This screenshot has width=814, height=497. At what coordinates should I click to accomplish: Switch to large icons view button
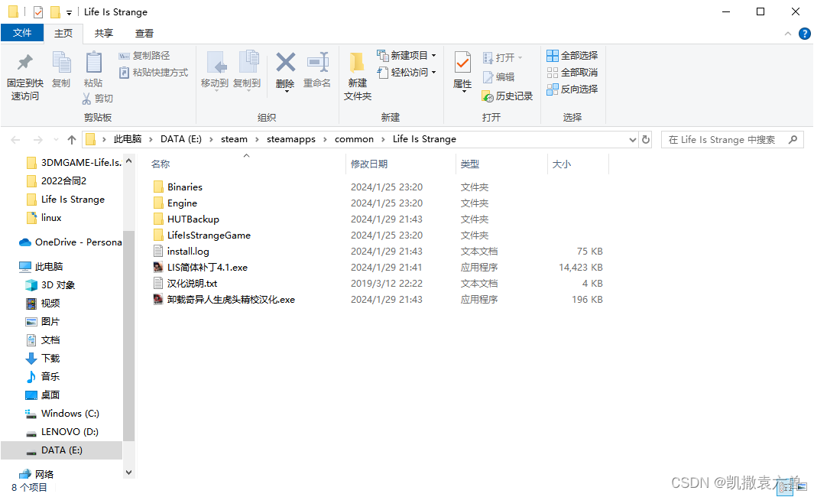coord(802,487)
